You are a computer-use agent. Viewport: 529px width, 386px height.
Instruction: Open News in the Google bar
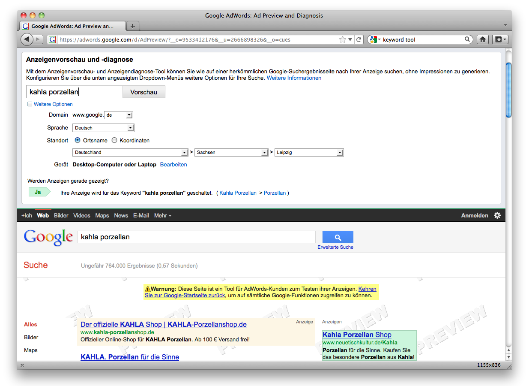coord(121,215)
